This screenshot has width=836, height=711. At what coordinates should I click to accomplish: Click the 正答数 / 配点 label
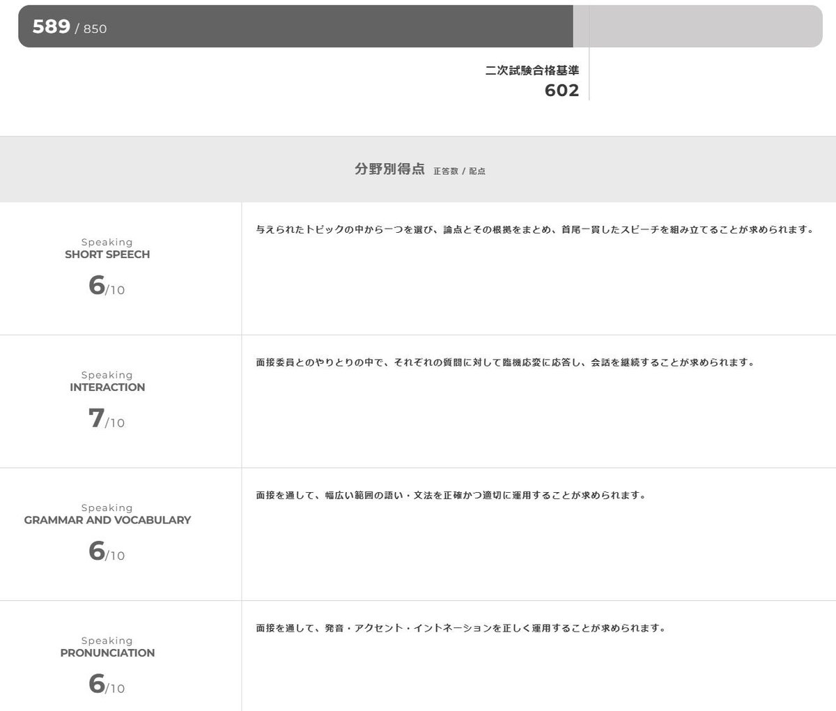coord(460,171)
